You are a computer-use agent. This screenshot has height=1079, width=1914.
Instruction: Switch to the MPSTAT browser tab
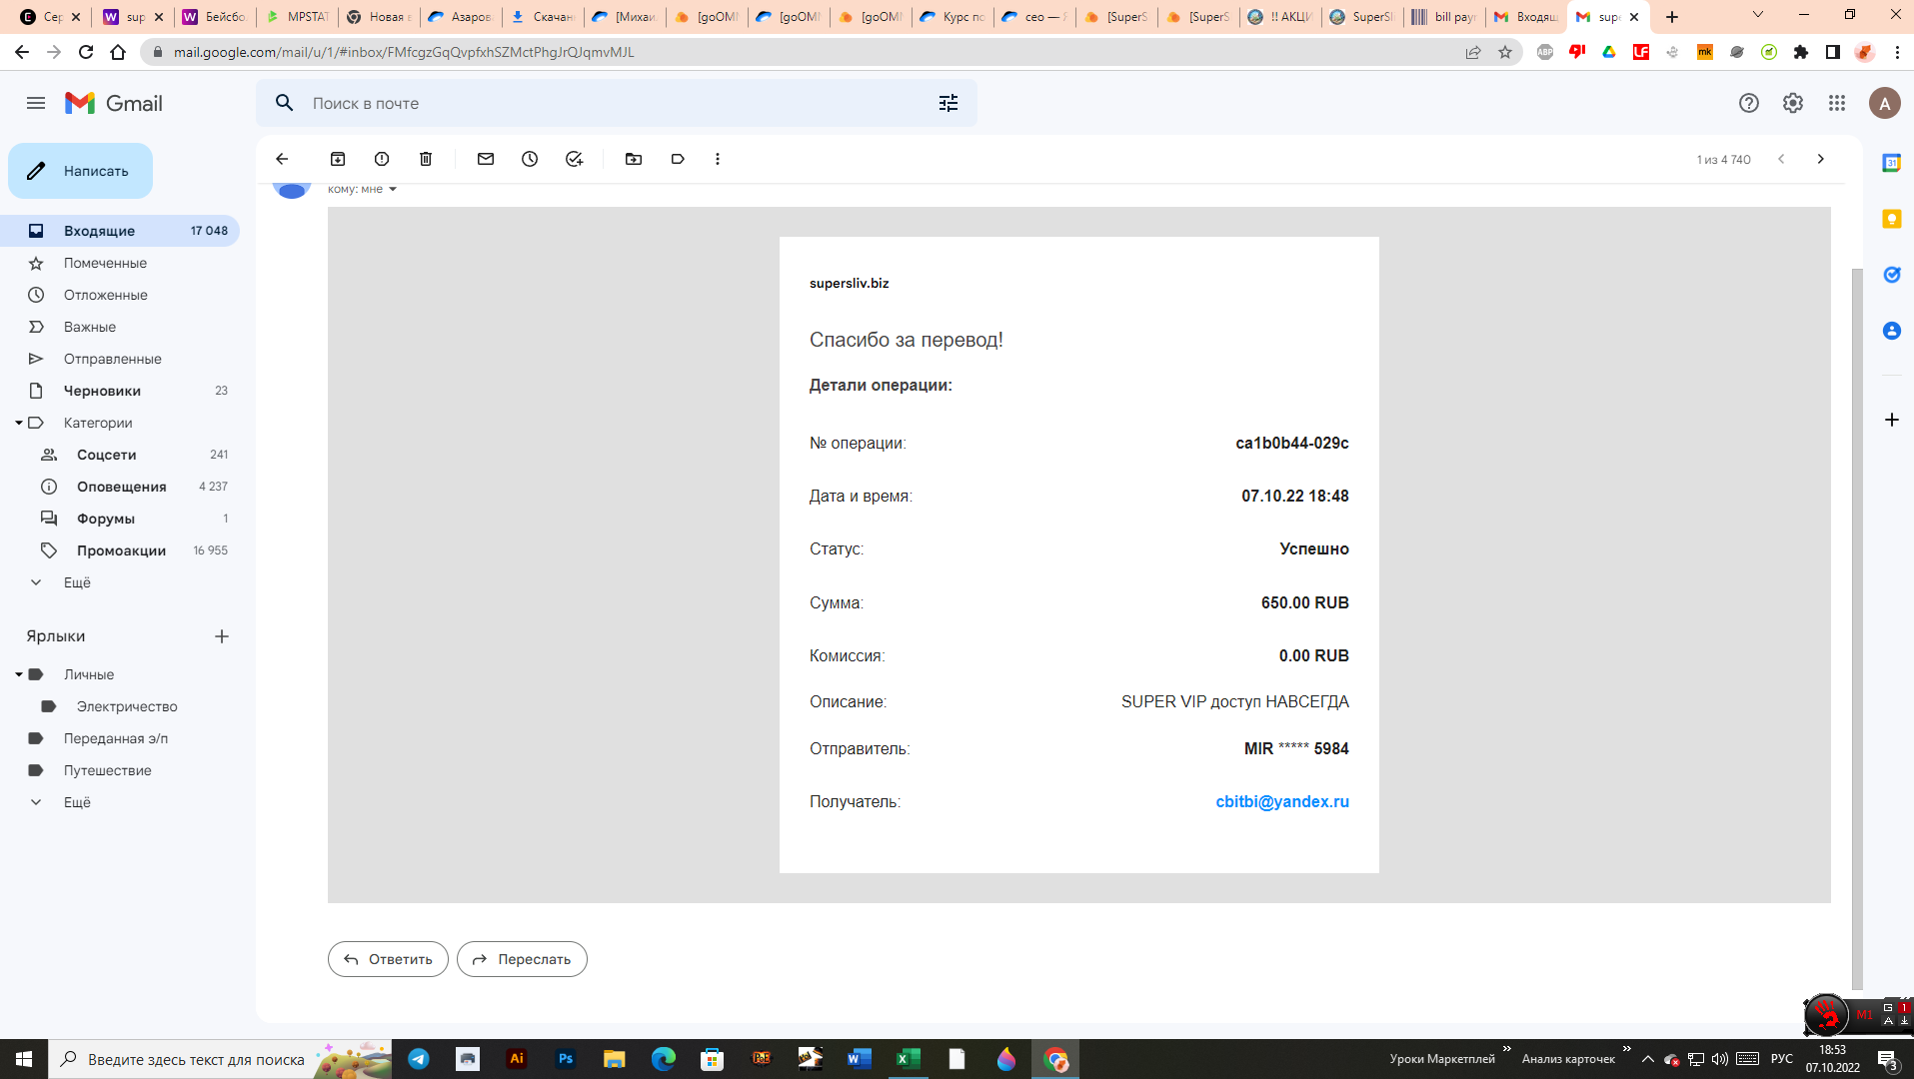point(297,17)
